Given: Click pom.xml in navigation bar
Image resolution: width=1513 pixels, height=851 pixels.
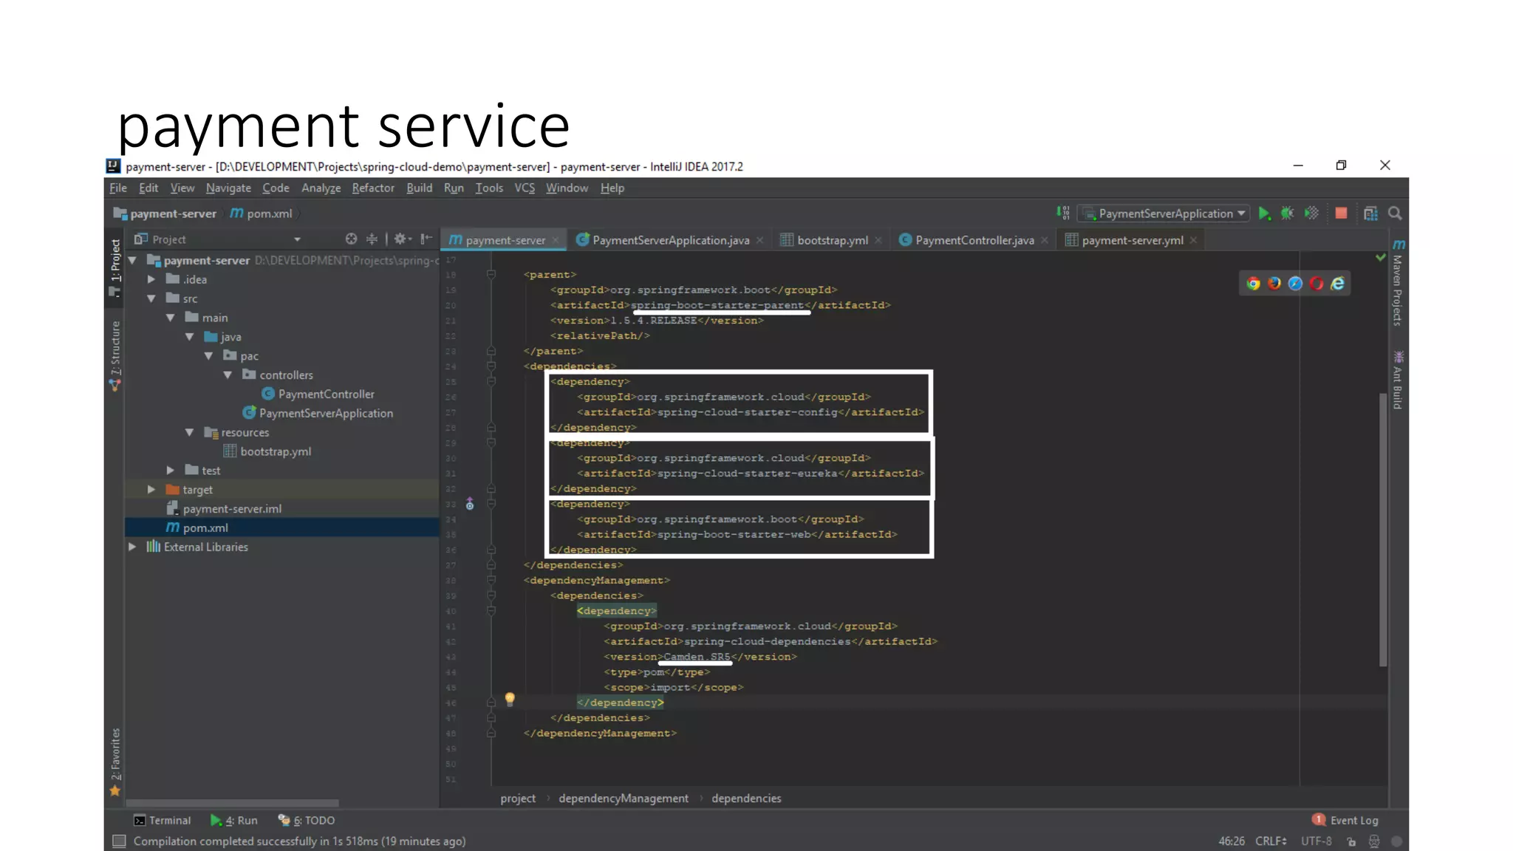Looking at the screenshot, I should [x=262, y=213].
